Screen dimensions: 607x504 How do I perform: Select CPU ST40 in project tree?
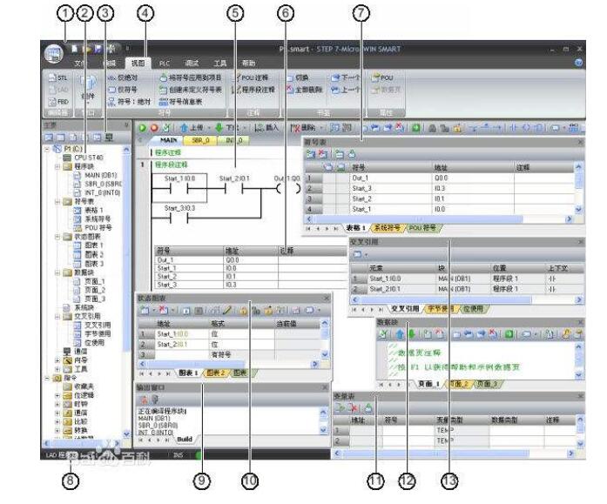click(x=84, y=158)
